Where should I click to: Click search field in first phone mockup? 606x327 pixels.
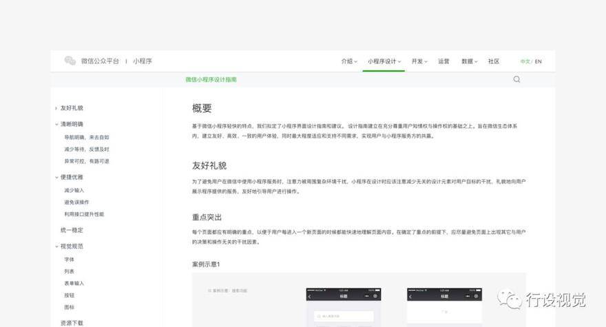pyautogui.click(x=344, y=316)
